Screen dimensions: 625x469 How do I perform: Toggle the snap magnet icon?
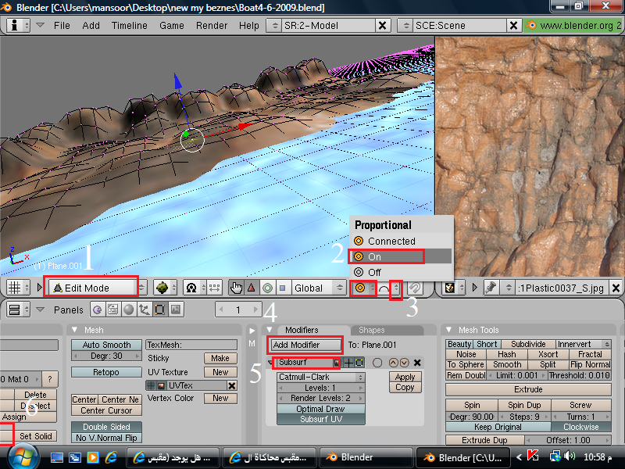click(x=415, y=288)
